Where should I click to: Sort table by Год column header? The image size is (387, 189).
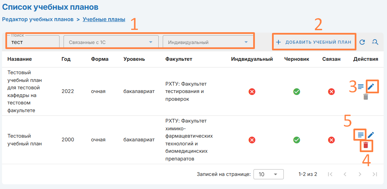pyautogui.click(x=66, y=59)
